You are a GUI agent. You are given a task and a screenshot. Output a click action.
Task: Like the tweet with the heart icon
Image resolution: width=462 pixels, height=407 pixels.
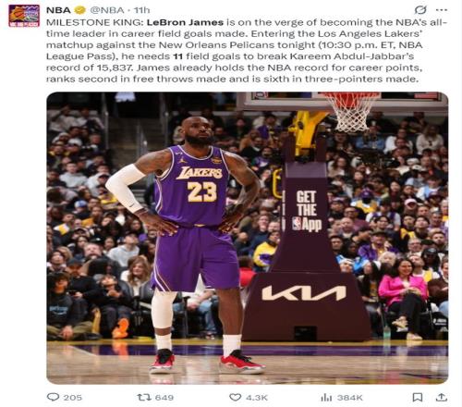click(x=236, y=397)
